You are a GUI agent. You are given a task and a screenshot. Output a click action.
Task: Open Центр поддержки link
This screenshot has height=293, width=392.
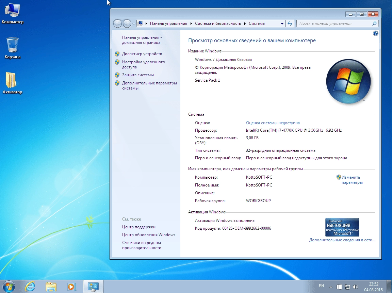(x=139, y=227)
